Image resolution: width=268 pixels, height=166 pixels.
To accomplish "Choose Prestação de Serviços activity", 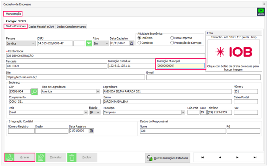I will pyautogui.click(x=172, y=43).
